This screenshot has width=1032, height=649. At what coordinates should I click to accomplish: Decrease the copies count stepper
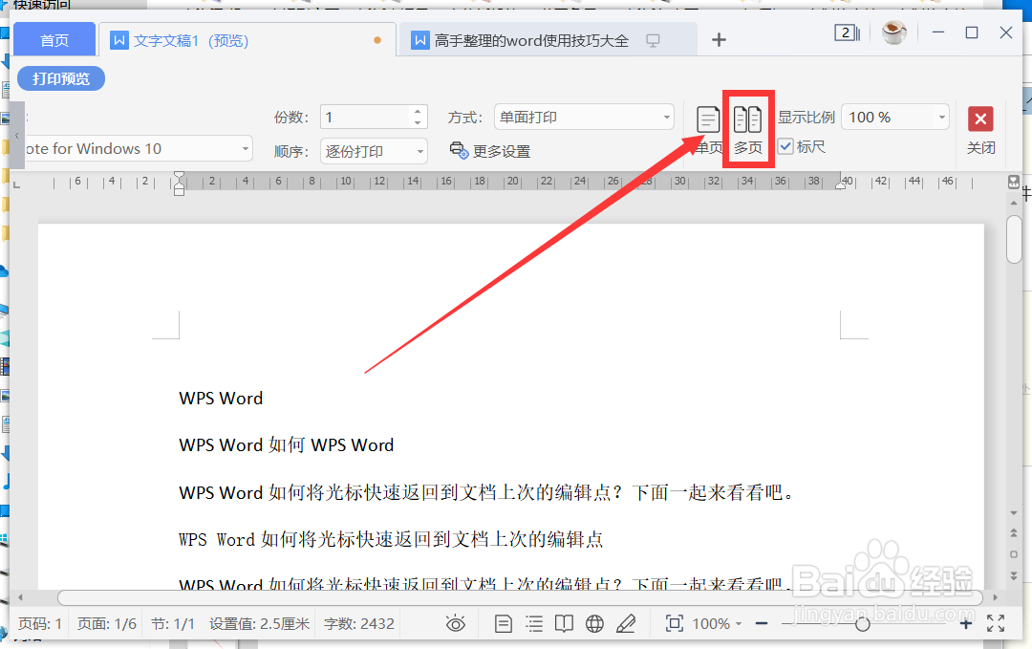418,123
